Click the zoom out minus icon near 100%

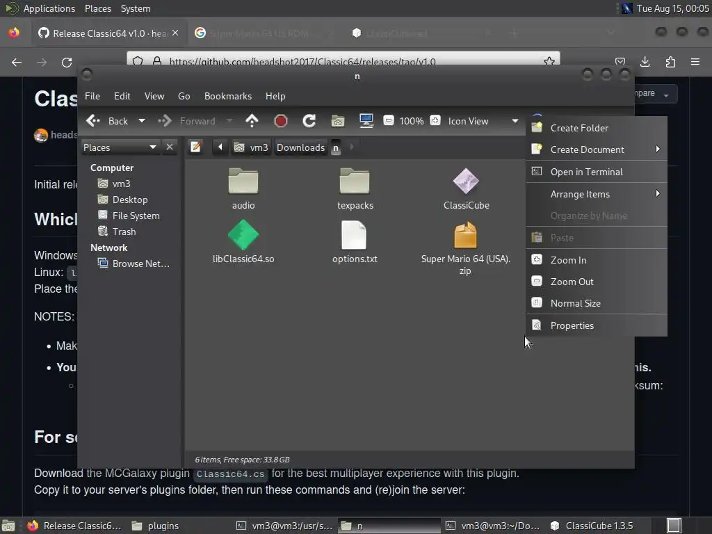point(388,121)
